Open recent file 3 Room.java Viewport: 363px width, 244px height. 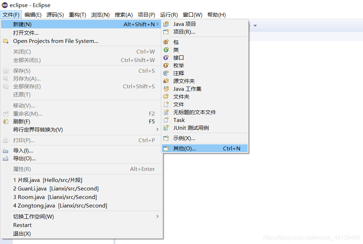coord(81,197)
